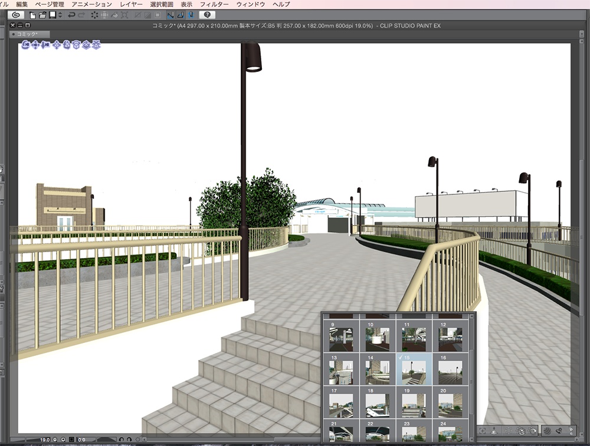
Task: Open the 編集 menu
Action: coord(22,4)
